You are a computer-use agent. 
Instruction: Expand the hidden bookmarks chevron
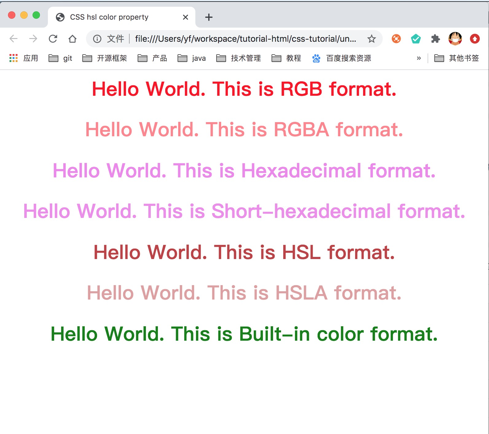click(x=419, y=58)
